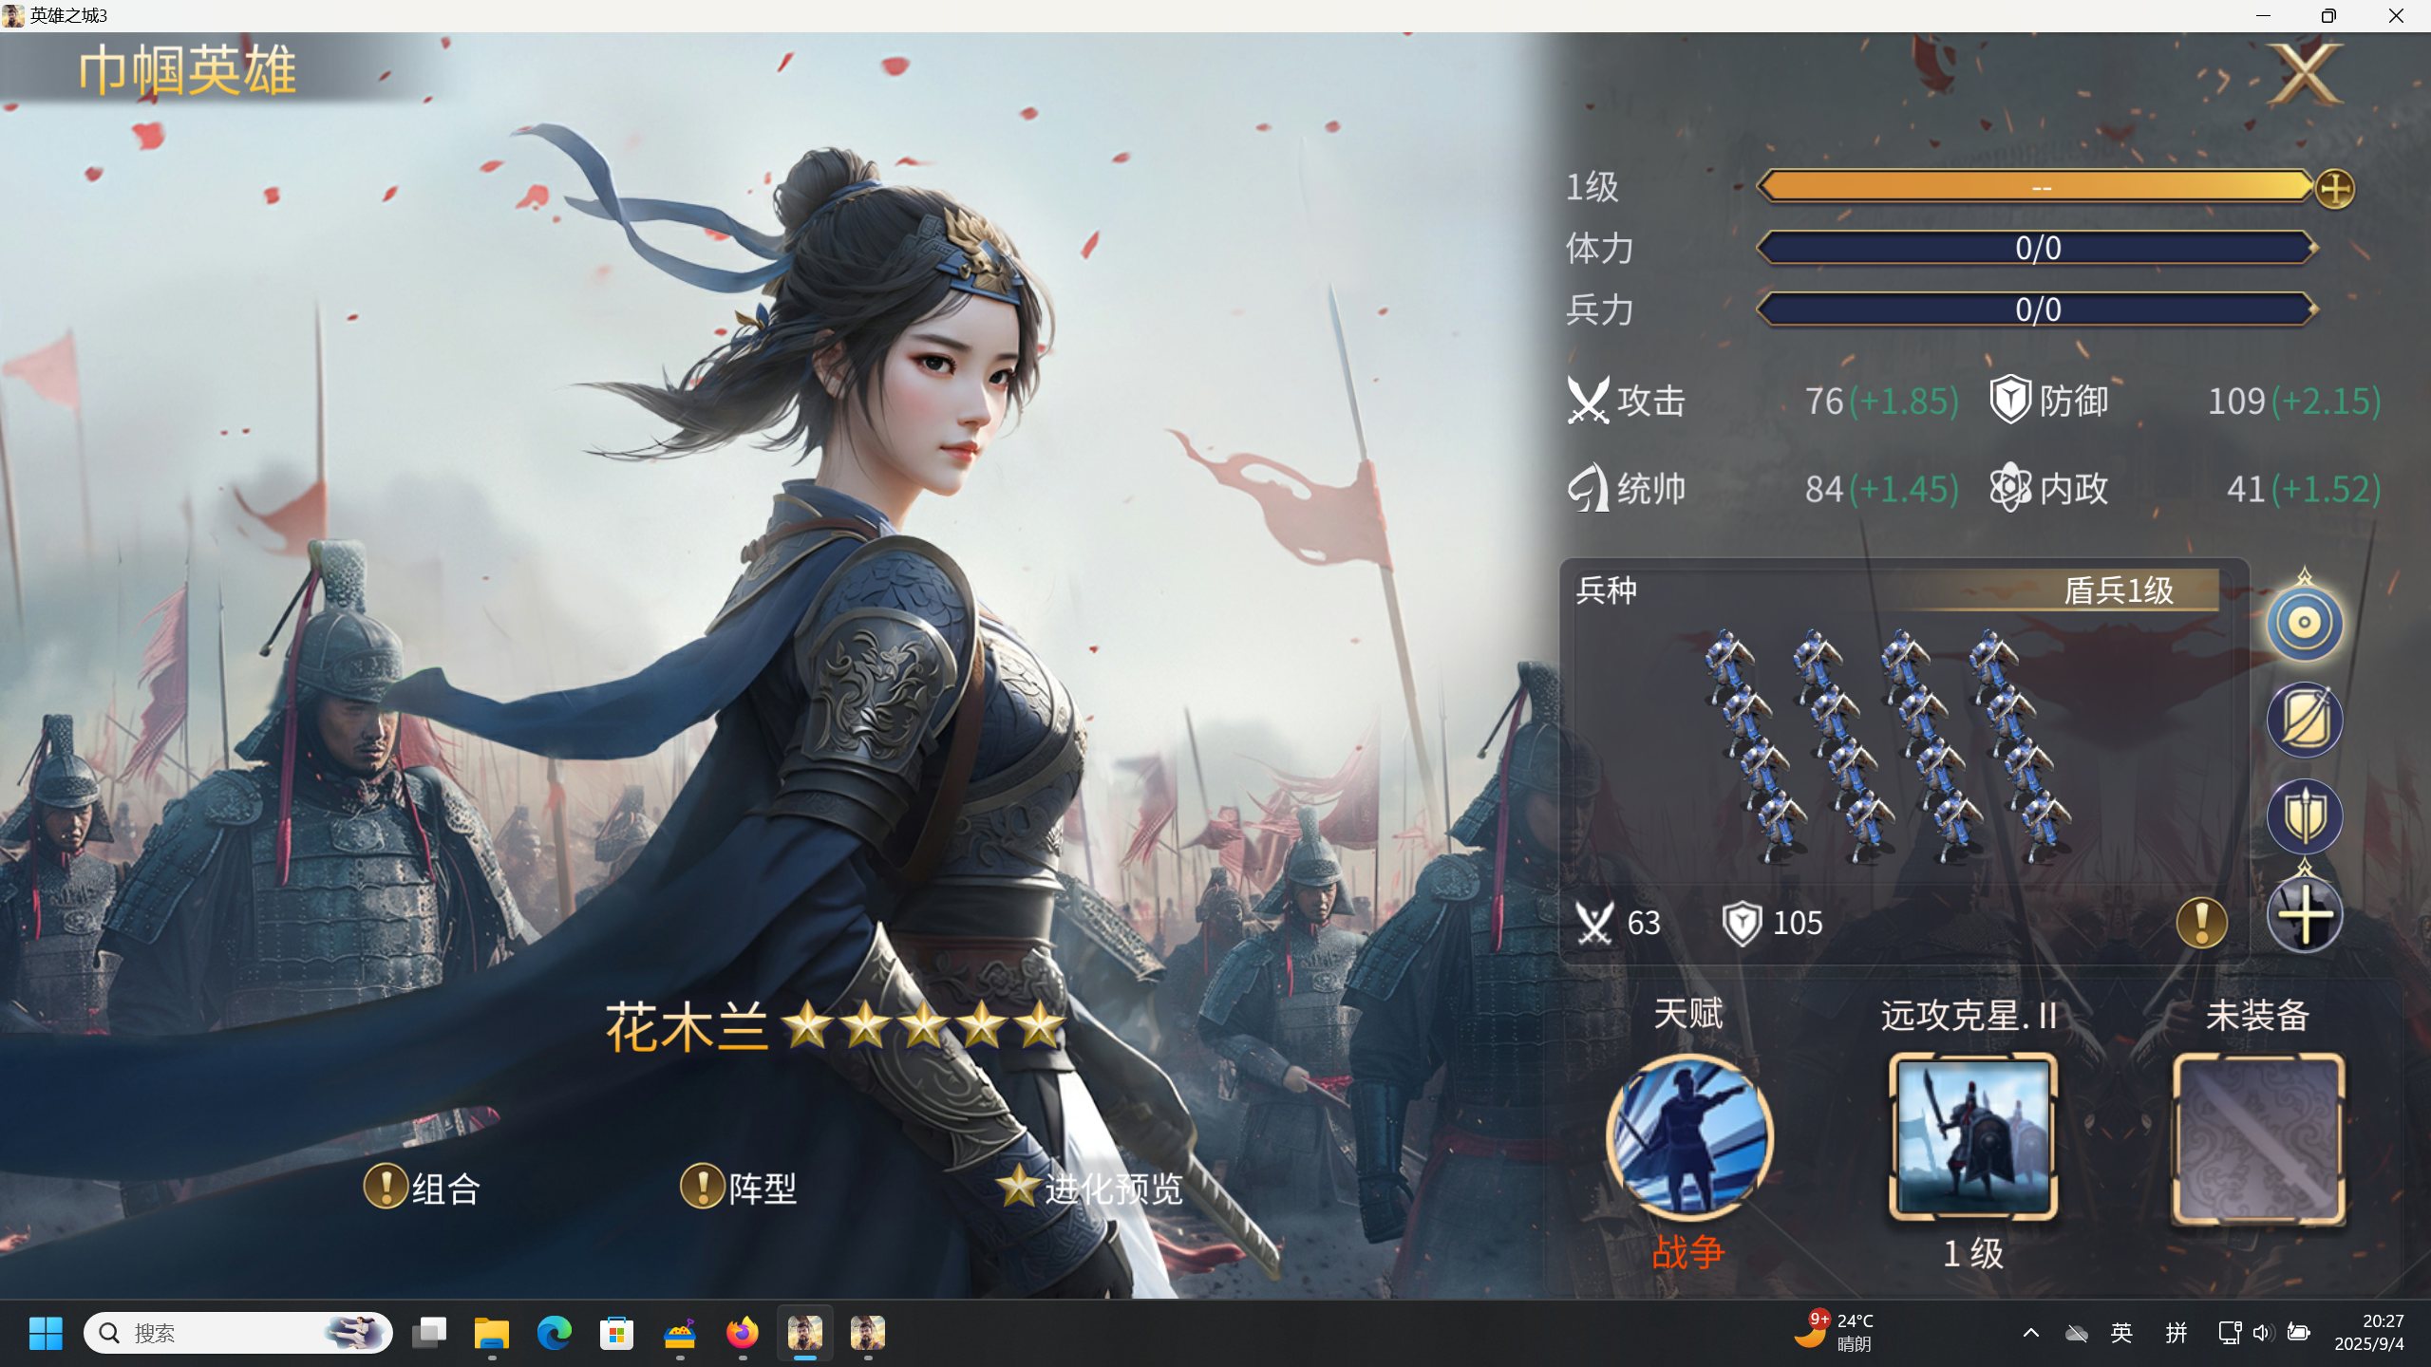Screen dimensions: 2431x1367
Task: Click the Windows search box
Action: coord(238,1333)
